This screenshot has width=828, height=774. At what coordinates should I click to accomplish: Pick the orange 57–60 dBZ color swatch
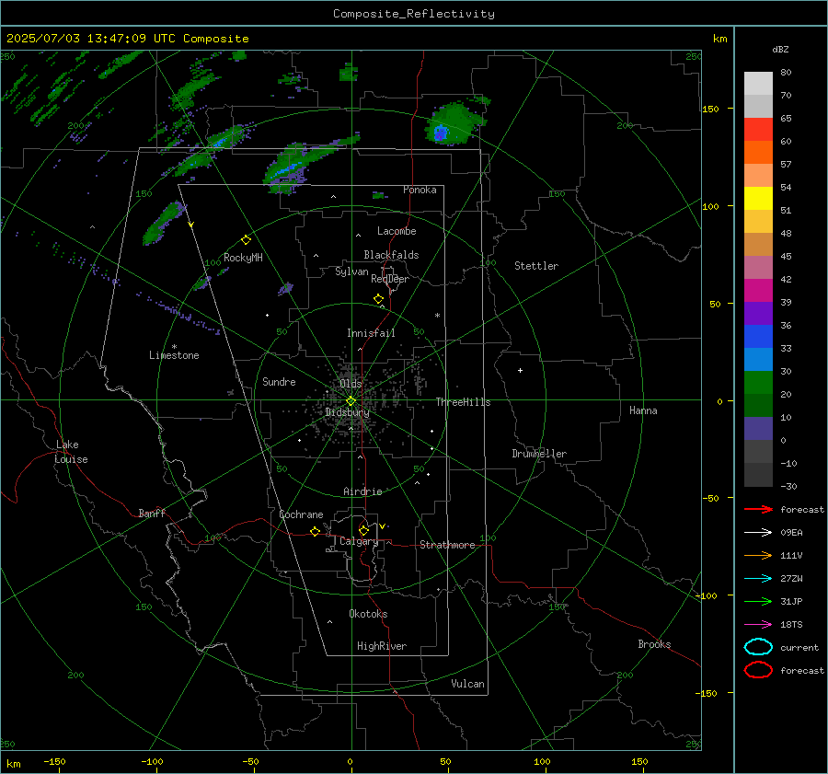pyautogui.click(x=758, y=153)
